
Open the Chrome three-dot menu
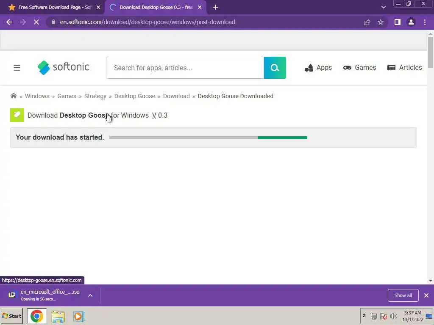[x=425, y=22]
